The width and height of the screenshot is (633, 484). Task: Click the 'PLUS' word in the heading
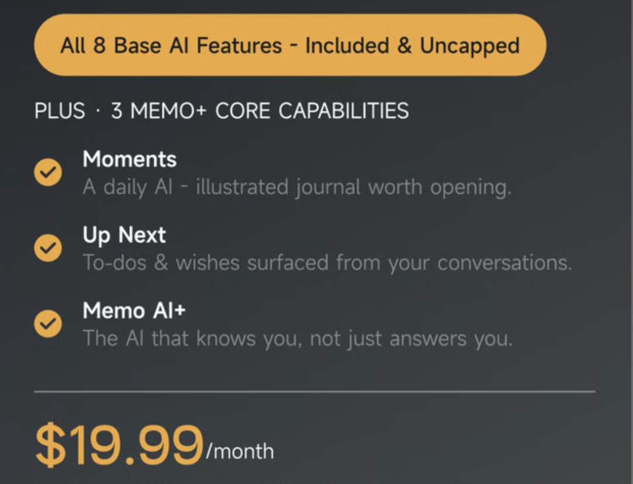(x=60, y=111)
